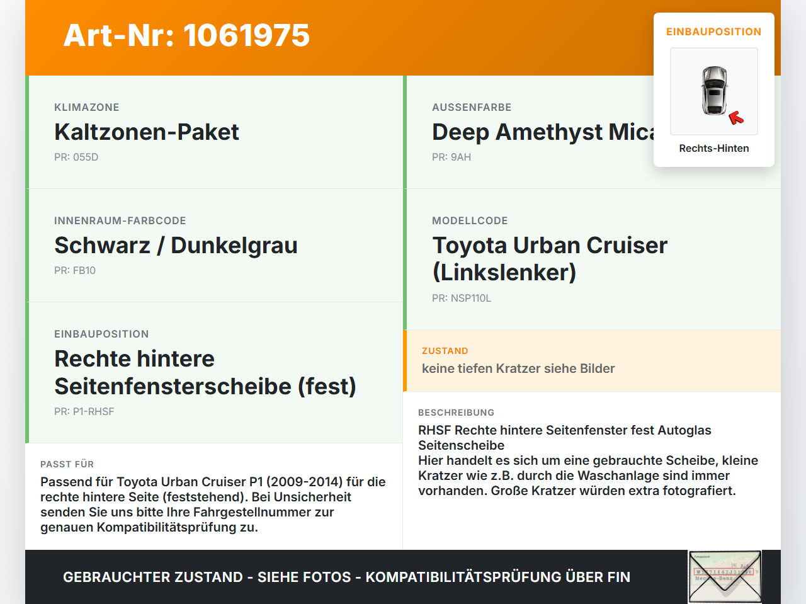The width and height of the screenshot is (806, 604).
Task: Click the PASST FÜR compatibility paragraph
Action: [213, 504]
